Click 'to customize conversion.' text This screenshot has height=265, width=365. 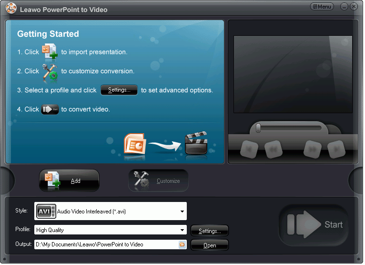pos(98,71)
